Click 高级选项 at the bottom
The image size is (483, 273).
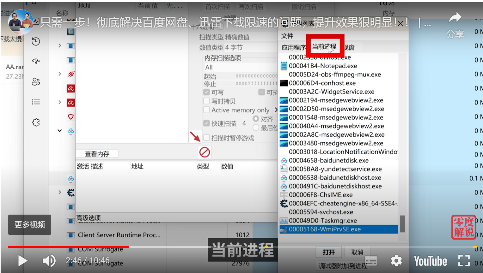tap(89, 218)
